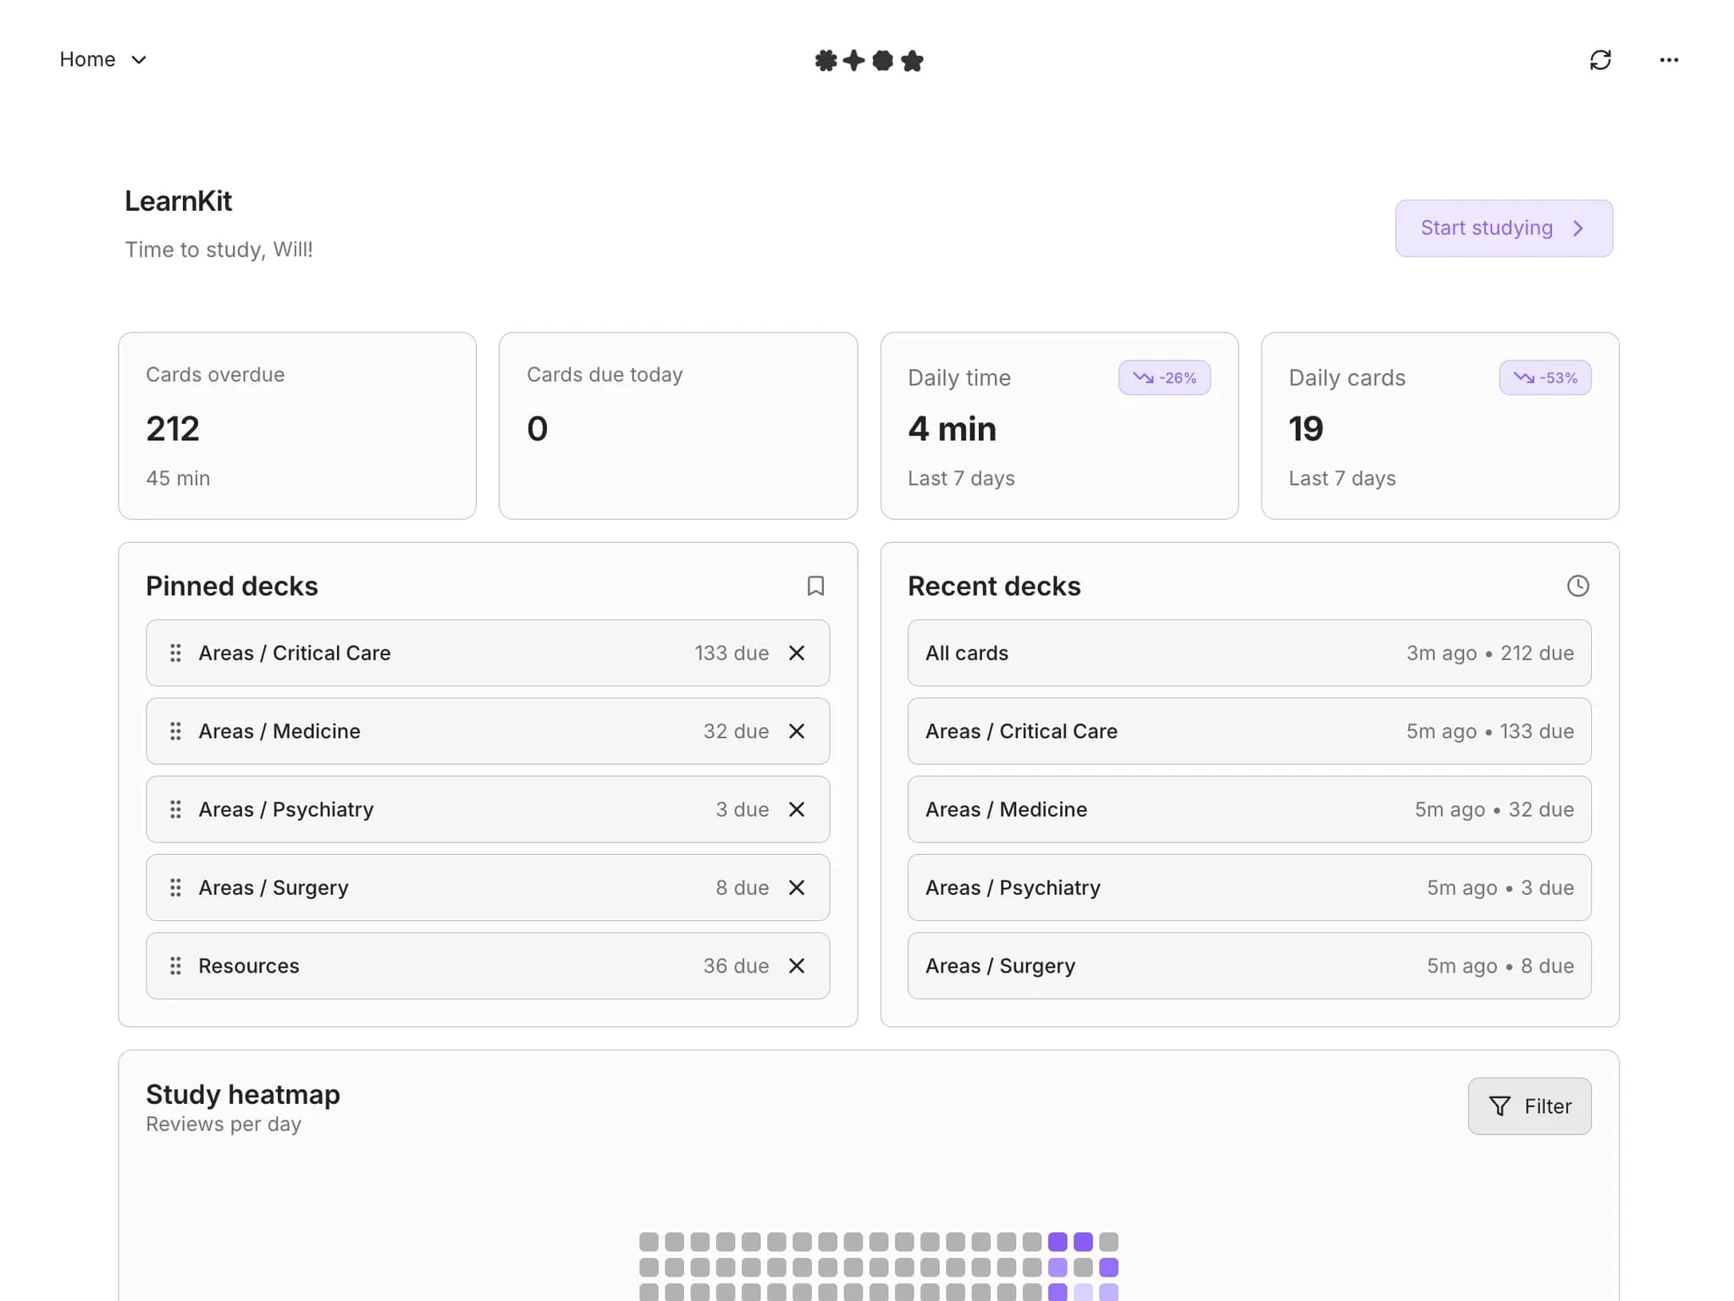Open recent deck Areas / Medicine
The image size is (1734, 1301).
coord(1249,809)
